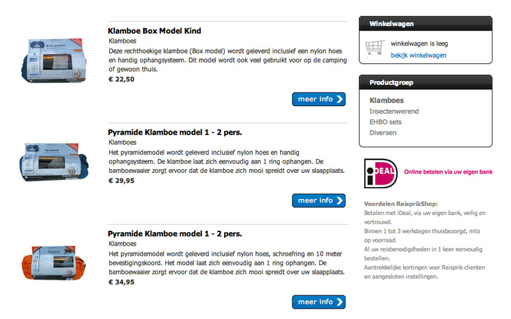The image size is (511, 319).
Task: Select Diversen product group
Action: click(x=383, y=133)
